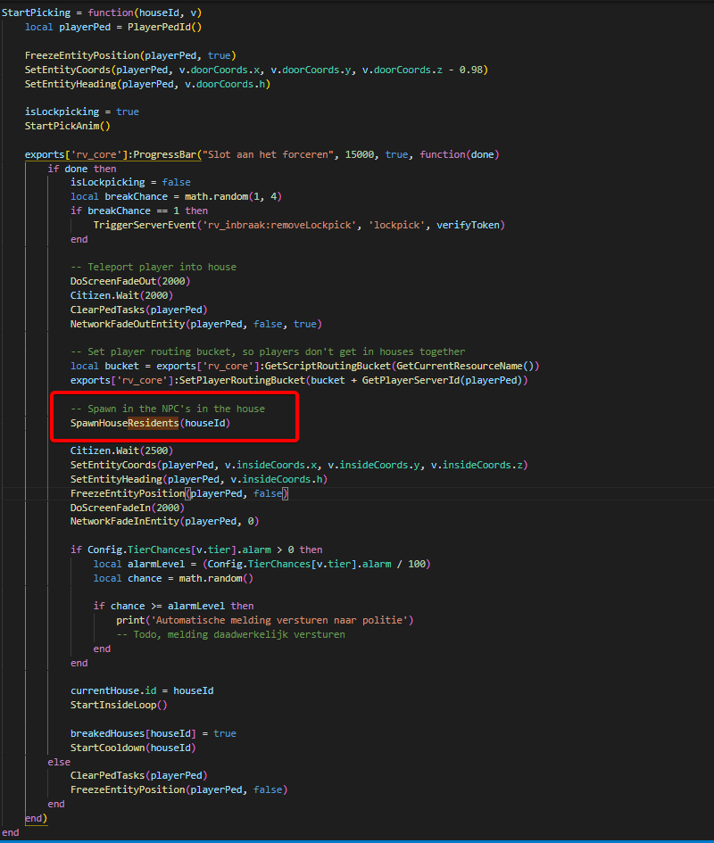Click the StartPicking function name
Image resolution: width=714 pixels, height=843 pixels.
coord(38,12)
